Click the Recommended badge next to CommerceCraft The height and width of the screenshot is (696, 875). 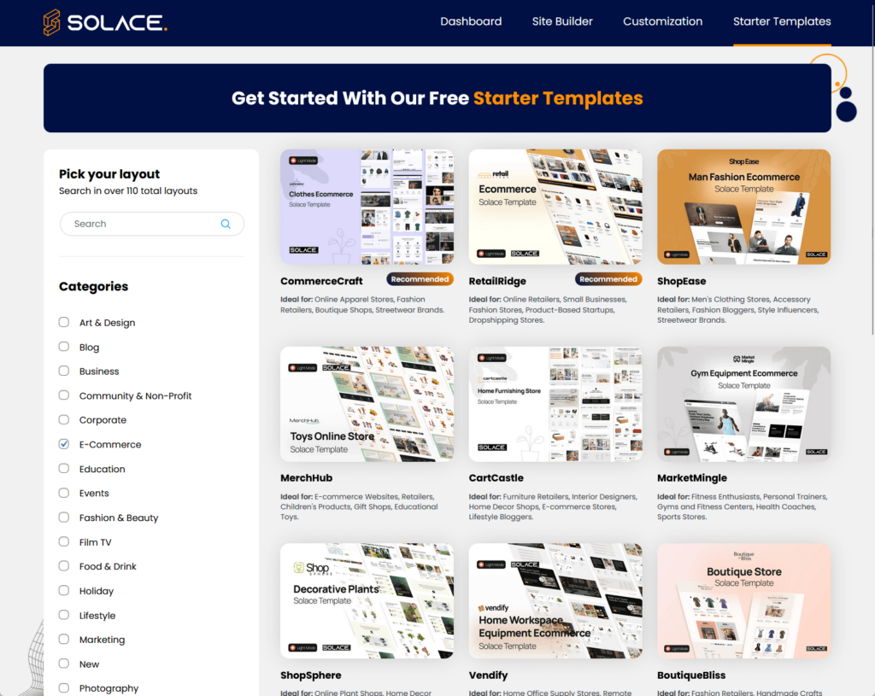point(420,279)
